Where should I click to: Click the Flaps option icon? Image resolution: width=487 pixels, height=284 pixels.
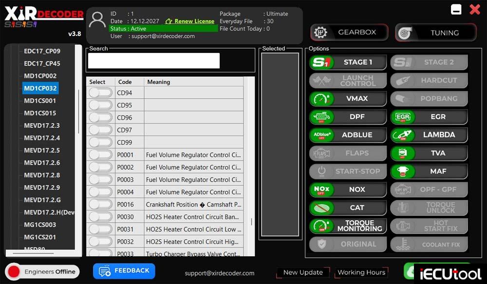click(x=321, y=153)
